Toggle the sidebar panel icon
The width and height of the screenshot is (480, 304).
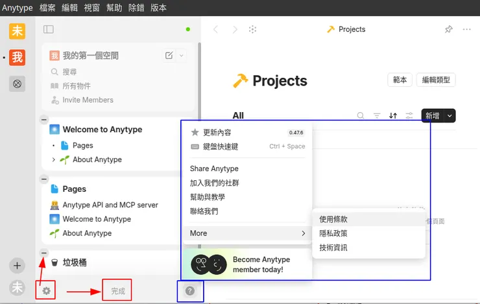[x=49, y=29]
